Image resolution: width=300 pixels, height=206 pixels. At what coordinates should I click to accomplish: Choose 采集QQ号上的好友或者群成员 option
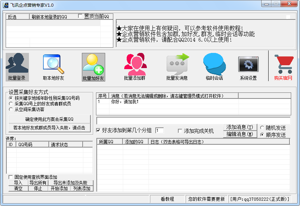[x=11, y=104]
